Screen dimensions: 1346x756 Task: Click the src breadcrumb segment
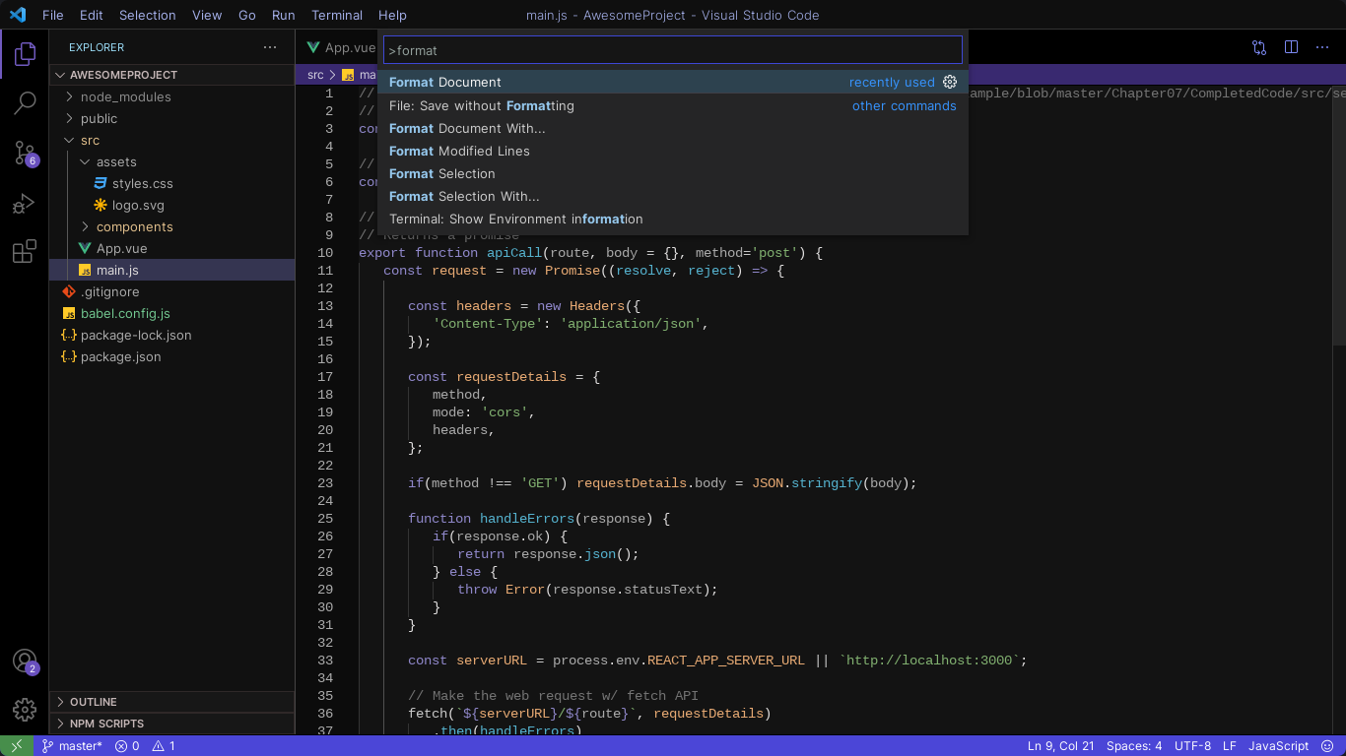point(315,75)
